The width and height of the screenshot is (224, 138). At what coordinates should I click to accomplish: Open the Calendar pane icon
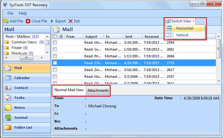coord(8,78)
